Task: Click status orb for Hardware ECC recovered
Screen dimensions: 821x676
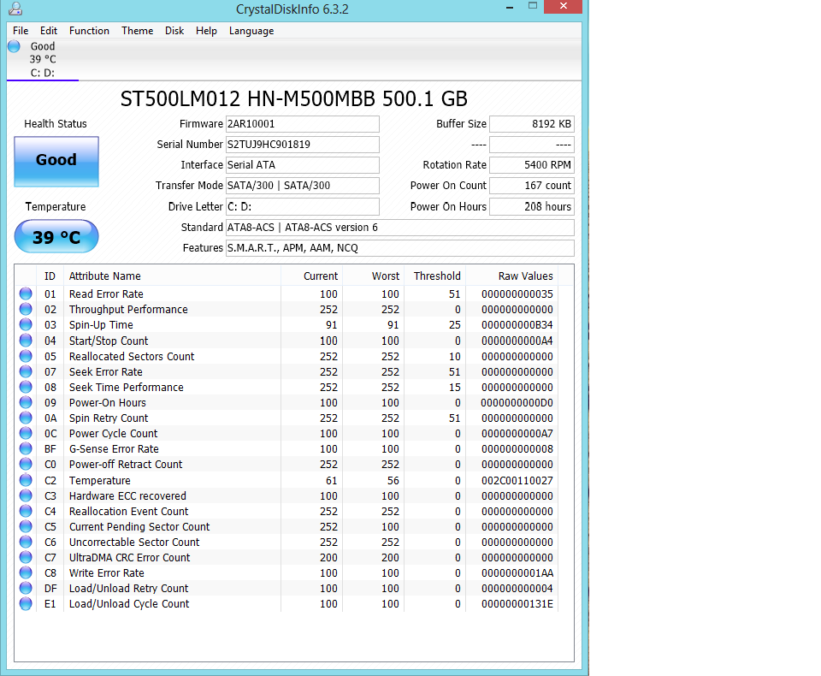Action: click(26, 495)
